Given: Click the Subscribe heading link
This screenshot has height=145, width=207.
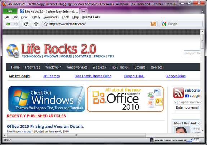Looking at the screenshot, I should (192, 90).
